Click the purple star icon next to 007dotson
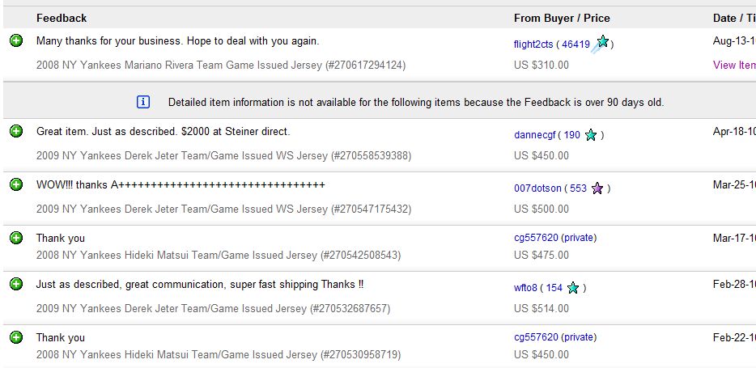The height and width of the screenshot is (368, 756). coord(597,188)
